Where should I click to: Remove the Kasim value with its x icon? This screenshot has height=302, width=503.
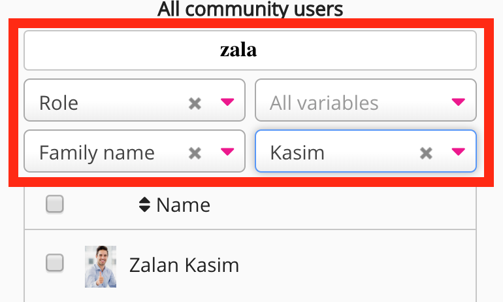point(426,153)
